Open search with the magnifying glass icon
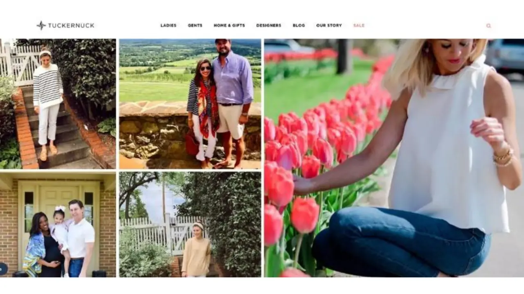The height and width of the screenshot is (294, 524). coord(488,26)
